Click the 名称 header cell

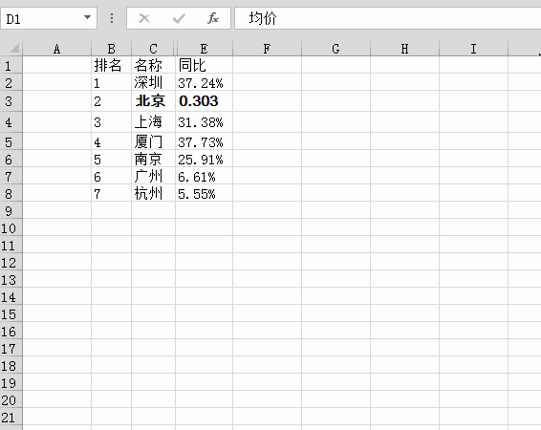[154, 65]
